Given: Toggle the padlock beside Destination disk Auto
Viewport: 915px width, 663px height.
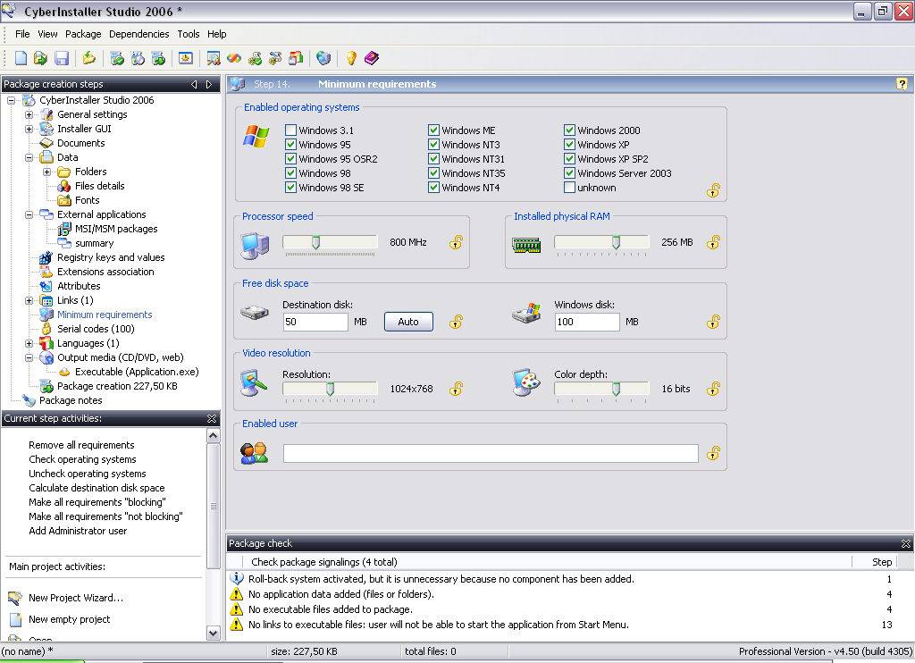Looking at the screenshot, I should [x=456, y=322].
